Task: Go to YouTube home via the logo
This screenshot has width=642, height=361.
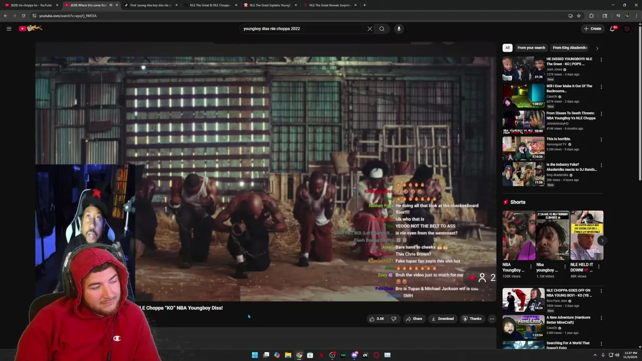Action: tap(30, 29)
